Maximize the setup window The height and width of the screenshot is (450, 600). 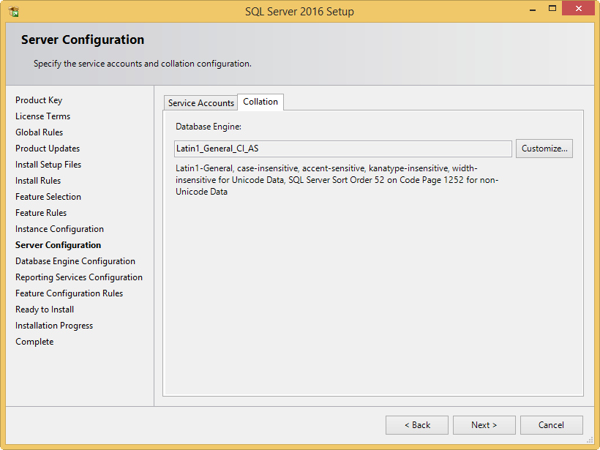click(552, 9)
